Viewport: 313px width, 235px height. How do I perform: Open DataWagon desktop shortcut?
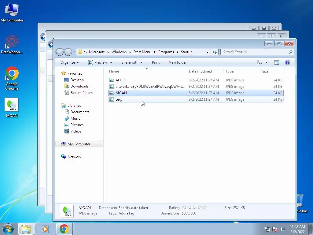point(12,44)
